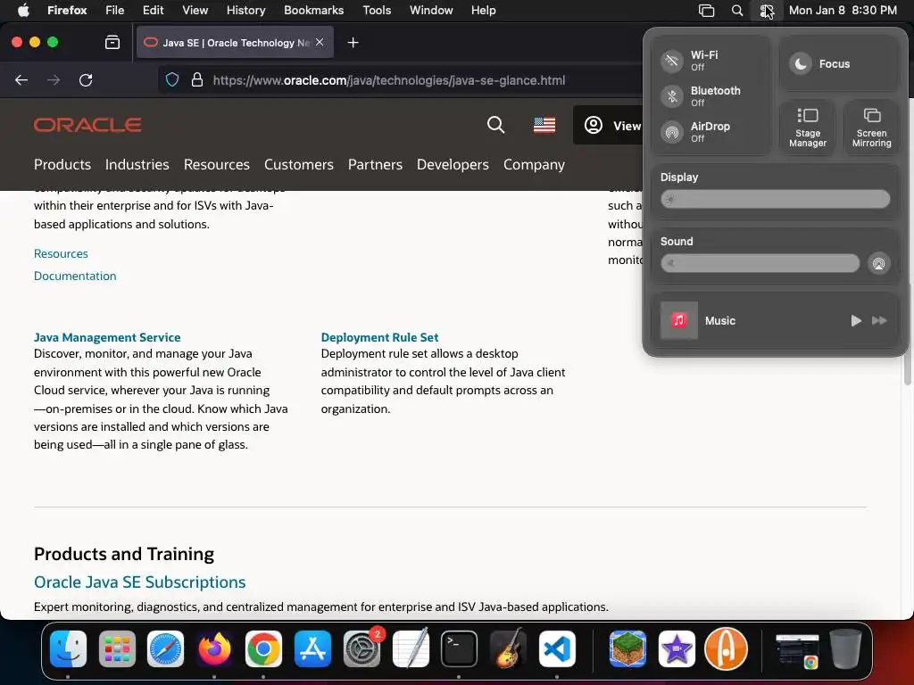Turn on Stage Manager
Viewport: 914px width, 685px height.
[807, 128]
